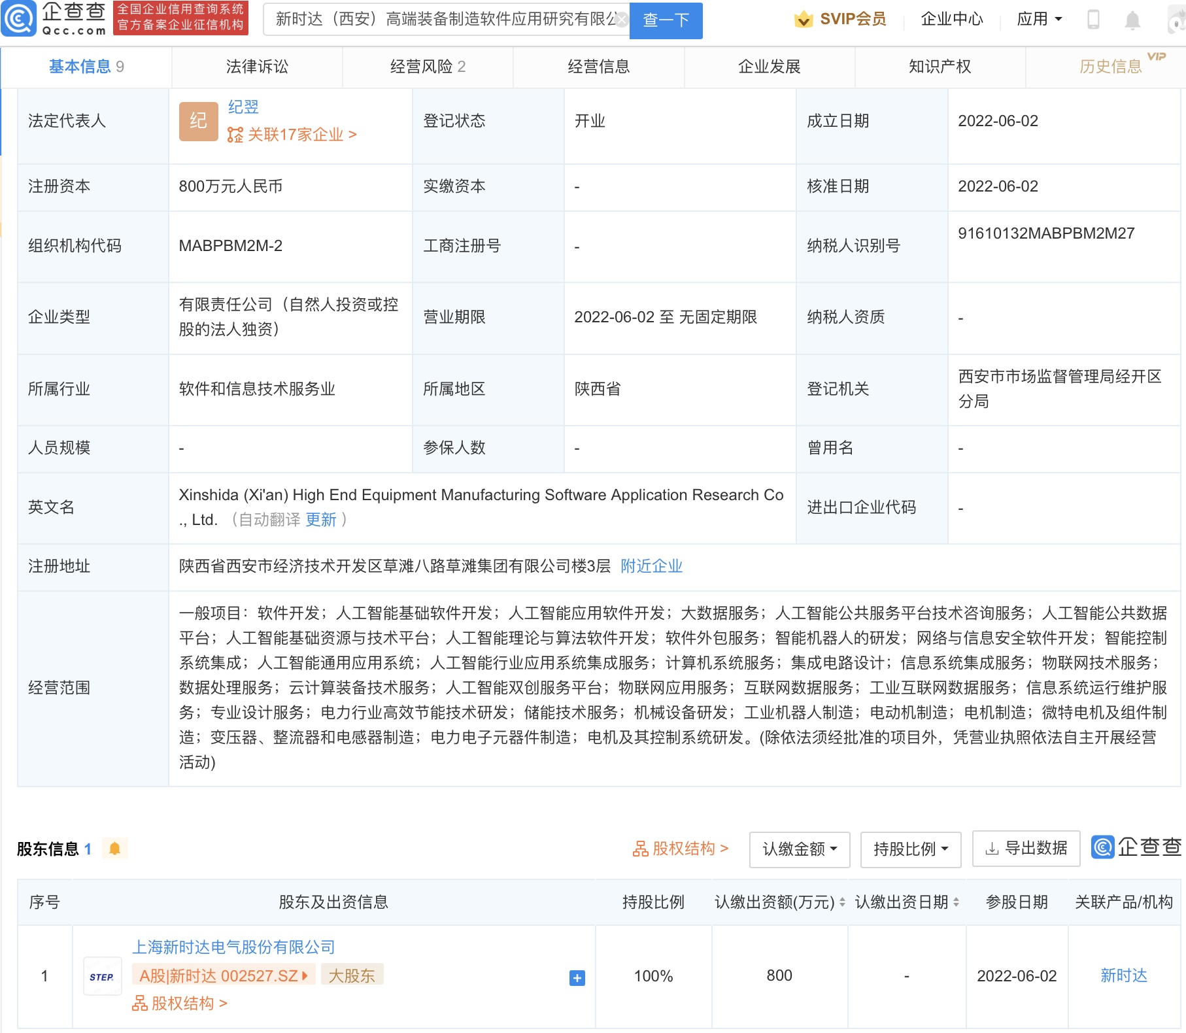Click 股东信息 section heading
The image size is (1186, 1033).
tap(48, 849)
